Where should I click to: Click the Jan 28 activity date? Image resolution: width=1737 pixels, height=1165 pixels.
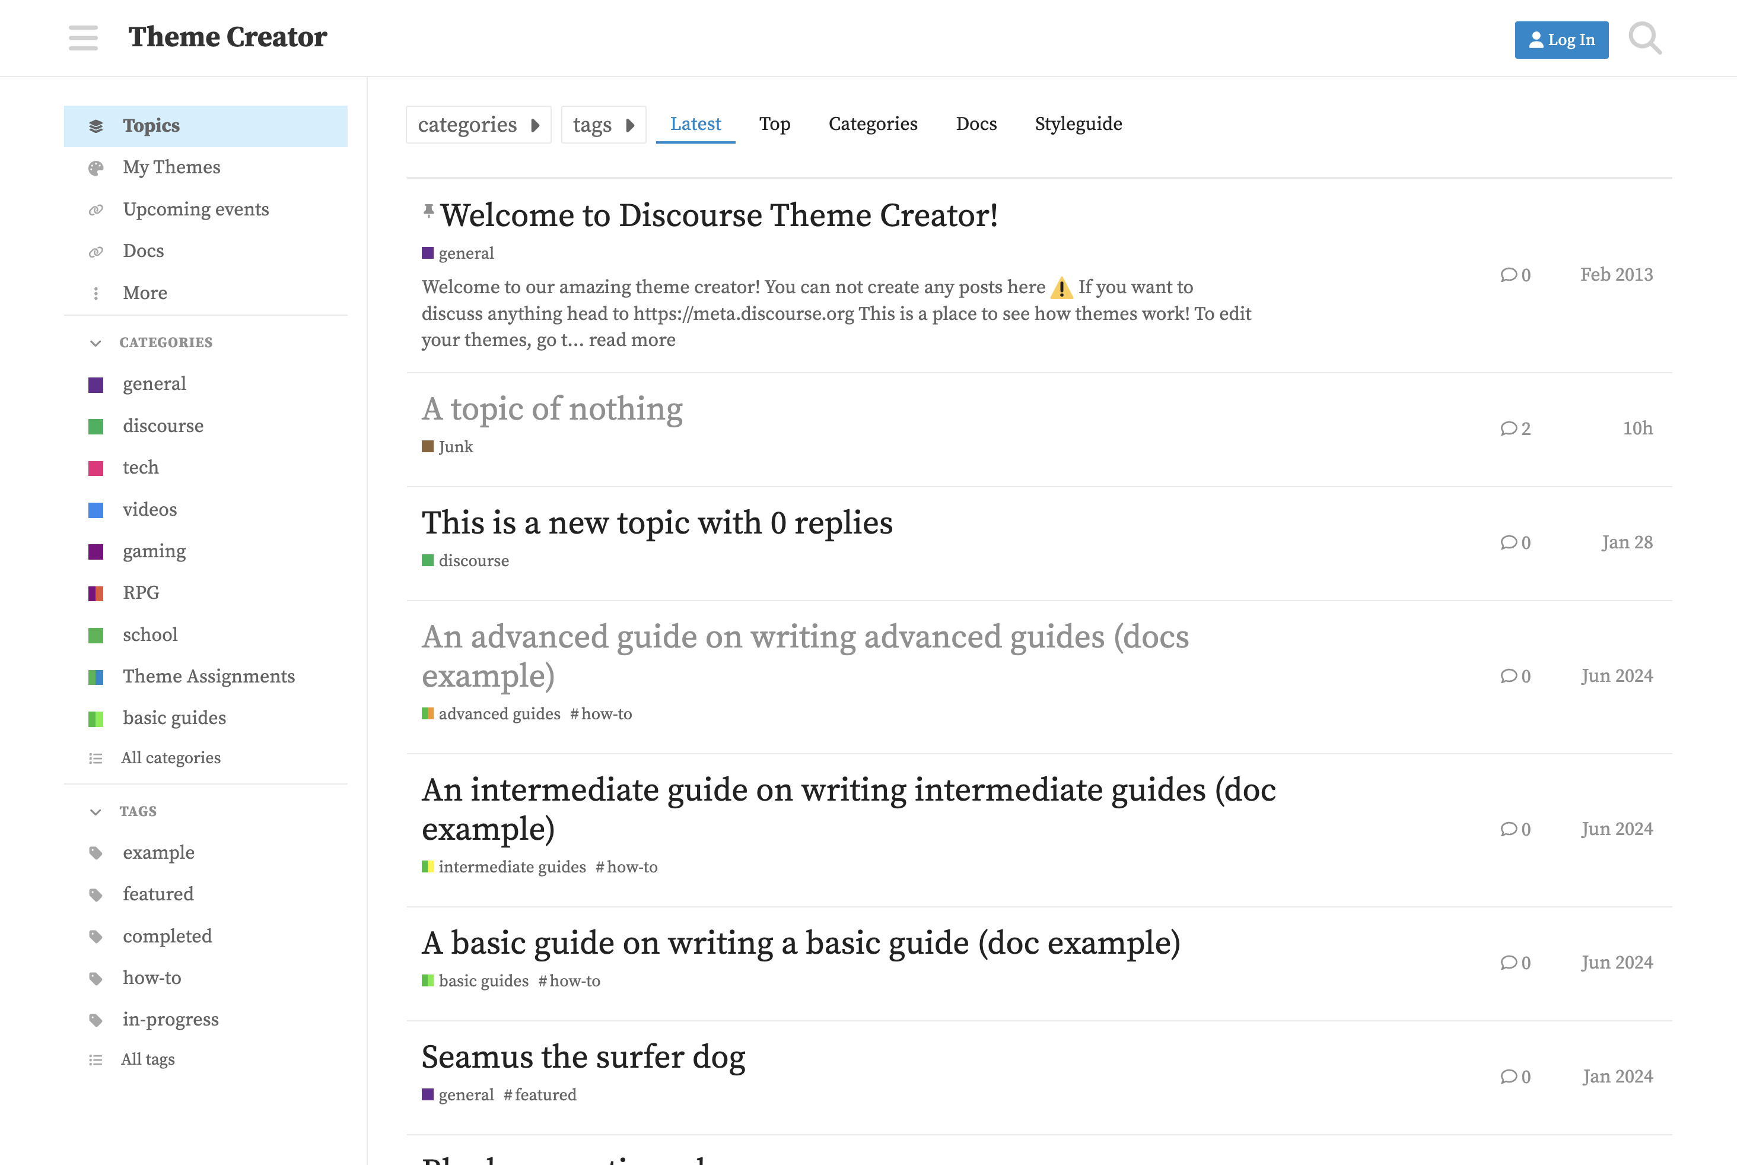pos(1627,542)
